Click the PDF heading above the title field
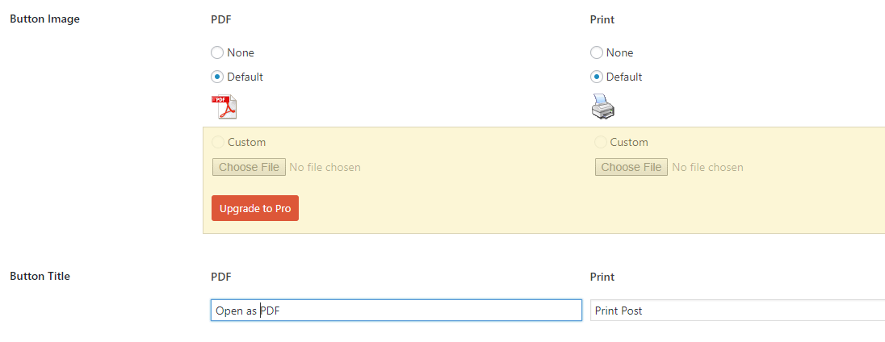 pyautogui.click(x=220, y=277)
